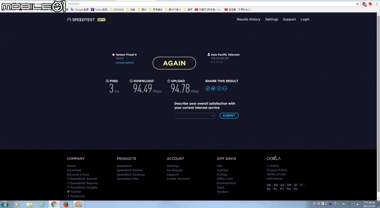Click My Results under Account
Screen dimensions: 380x208
175,170
